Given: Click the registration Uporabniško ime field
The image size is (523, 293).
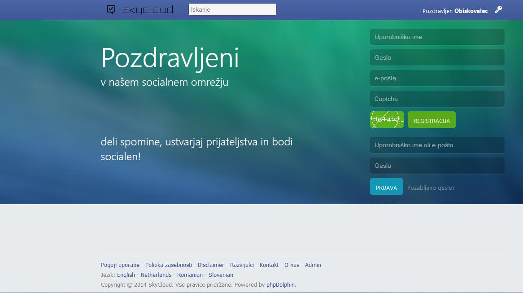Looking at the screenshot, I should [437, 37].
